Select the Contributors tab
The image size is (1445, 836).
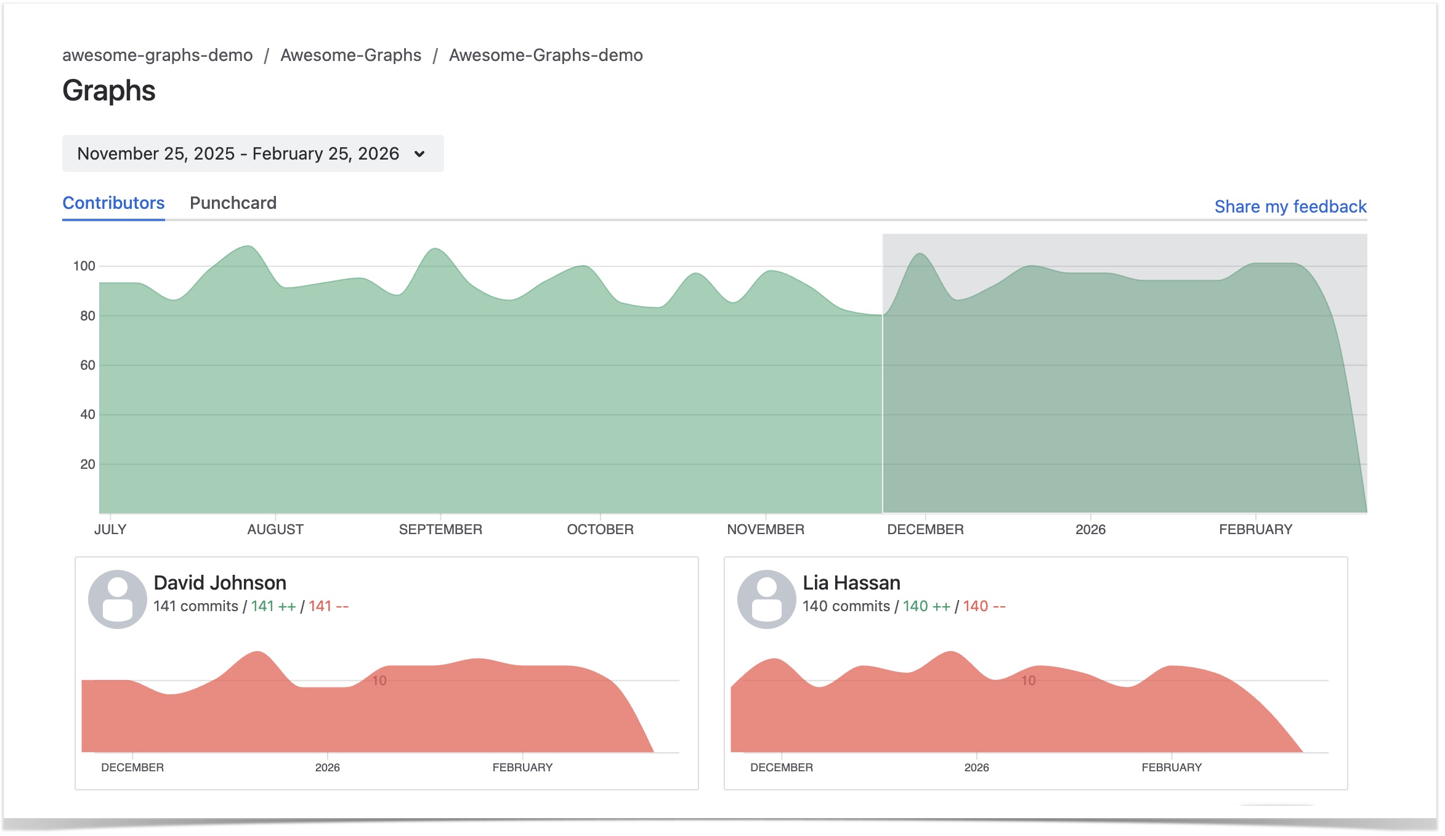[113, 203]
